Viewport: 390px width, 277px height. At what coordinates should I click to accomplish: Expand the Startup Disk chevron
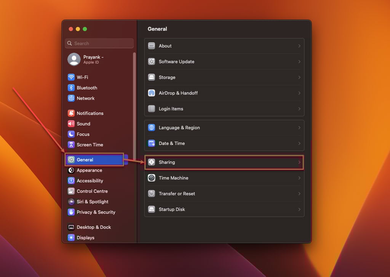(x=299, y=209)
